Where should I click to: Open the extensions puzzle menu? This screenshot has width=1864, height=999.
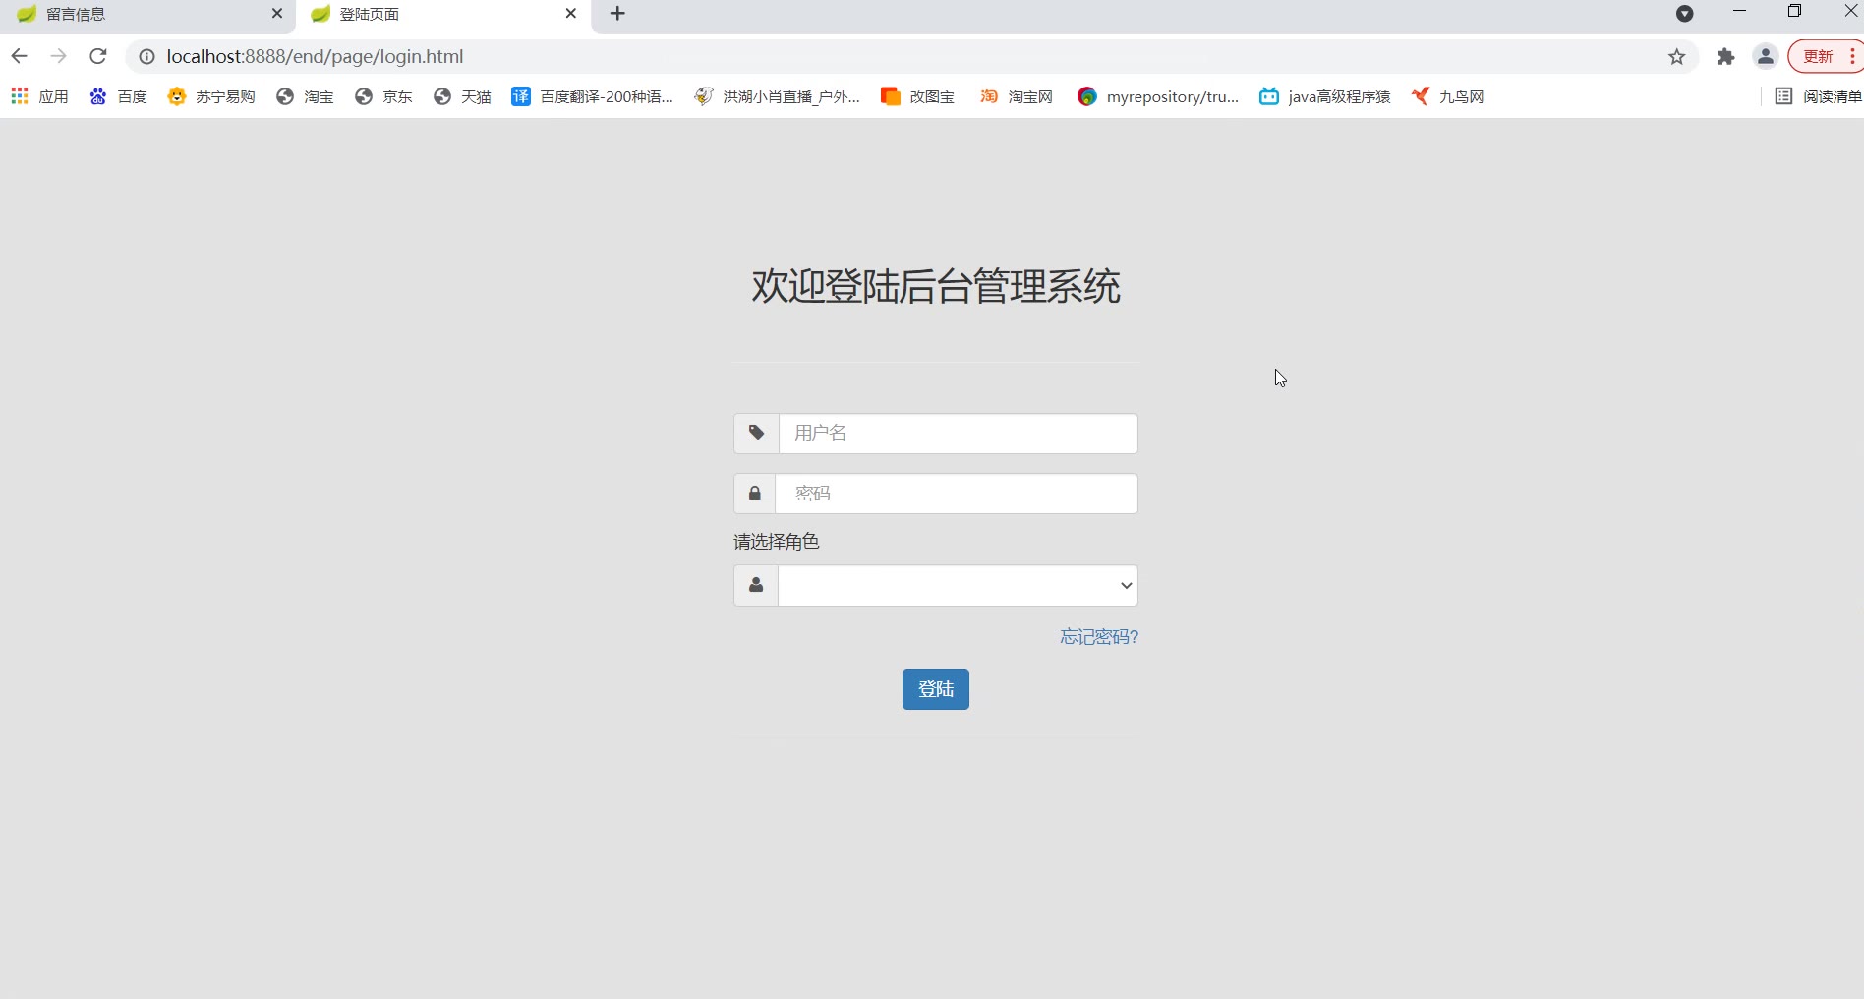1725,57
